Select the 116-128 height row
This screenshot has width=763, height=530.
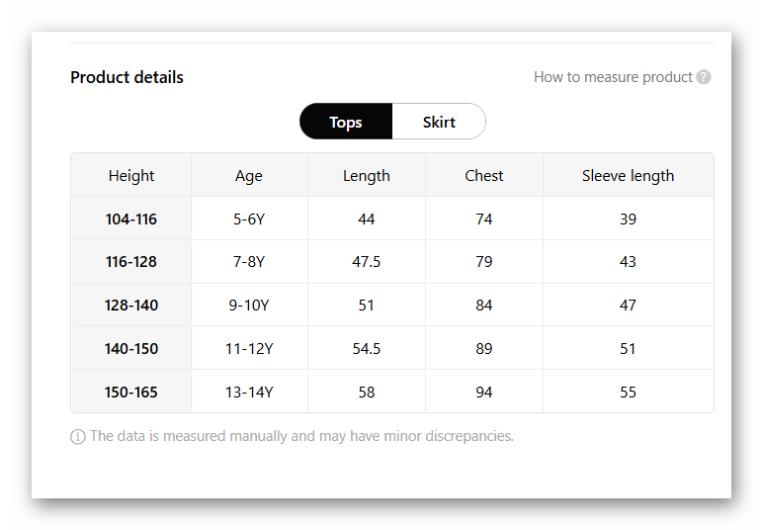(x=131, y=262)
